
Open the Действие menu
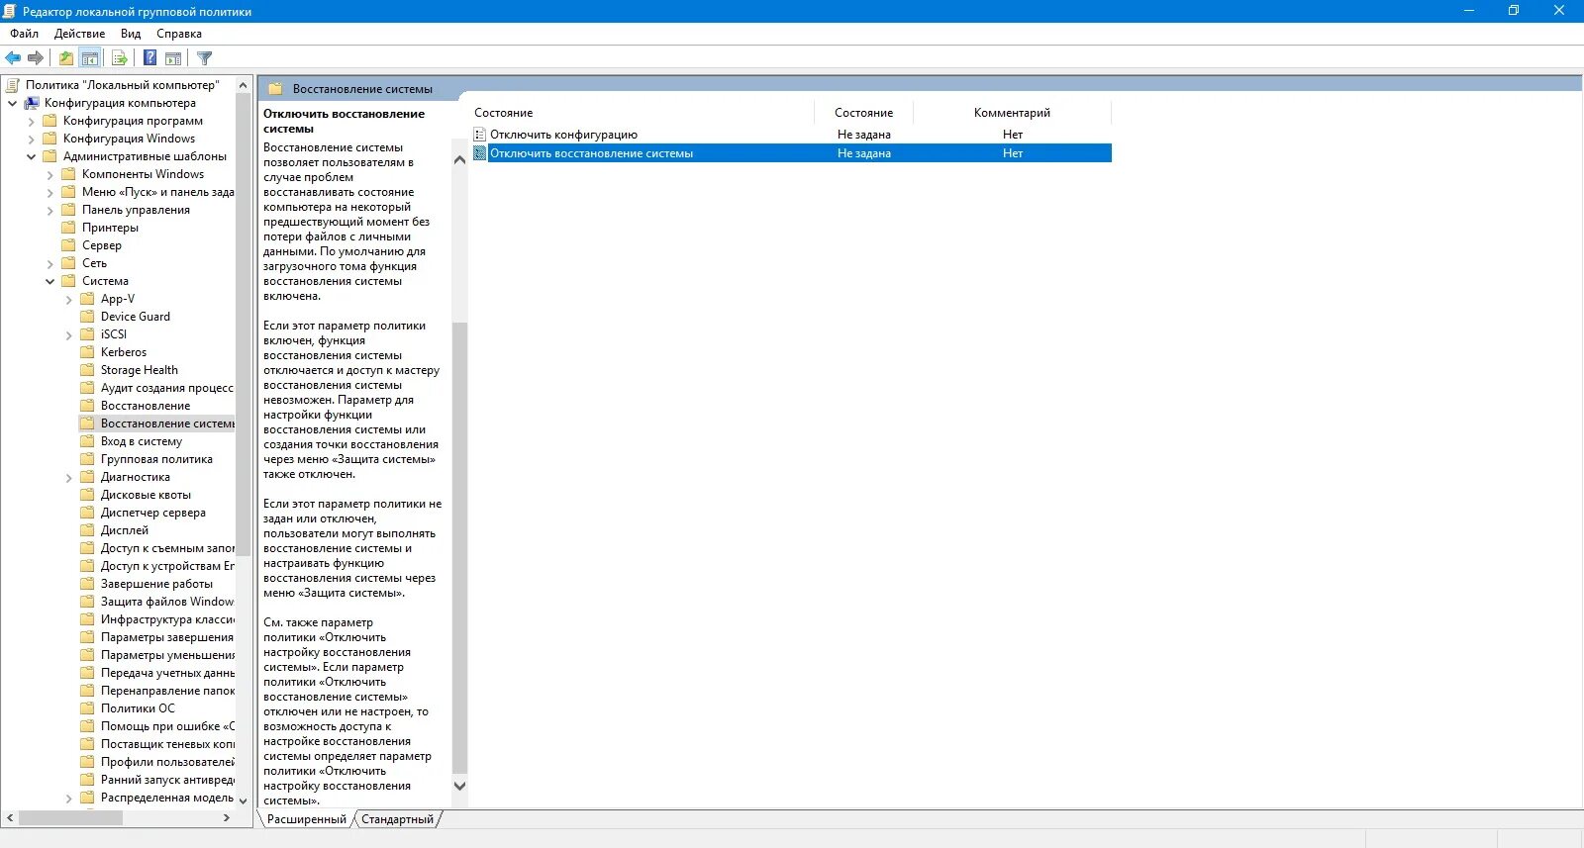pyautogui.click(x=80, y=34)
